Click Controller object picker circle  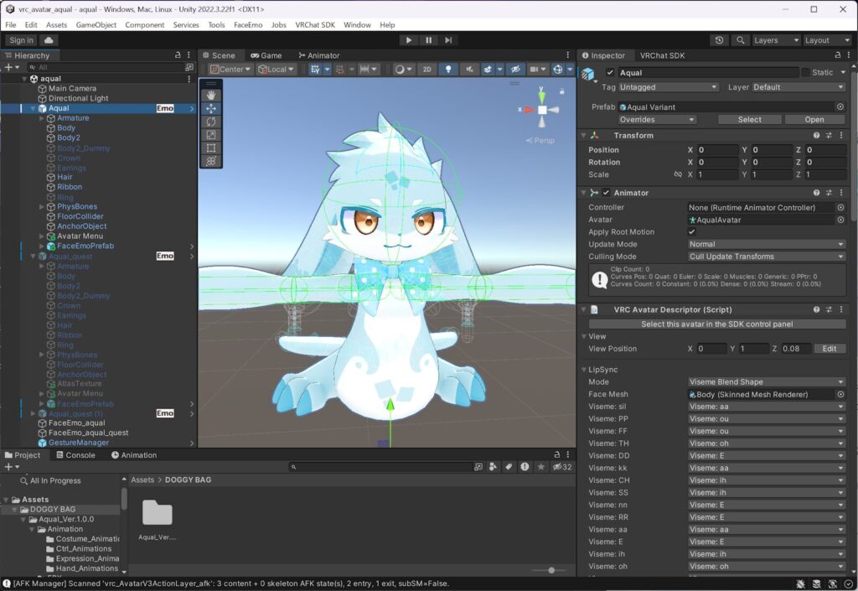point(840,207)
